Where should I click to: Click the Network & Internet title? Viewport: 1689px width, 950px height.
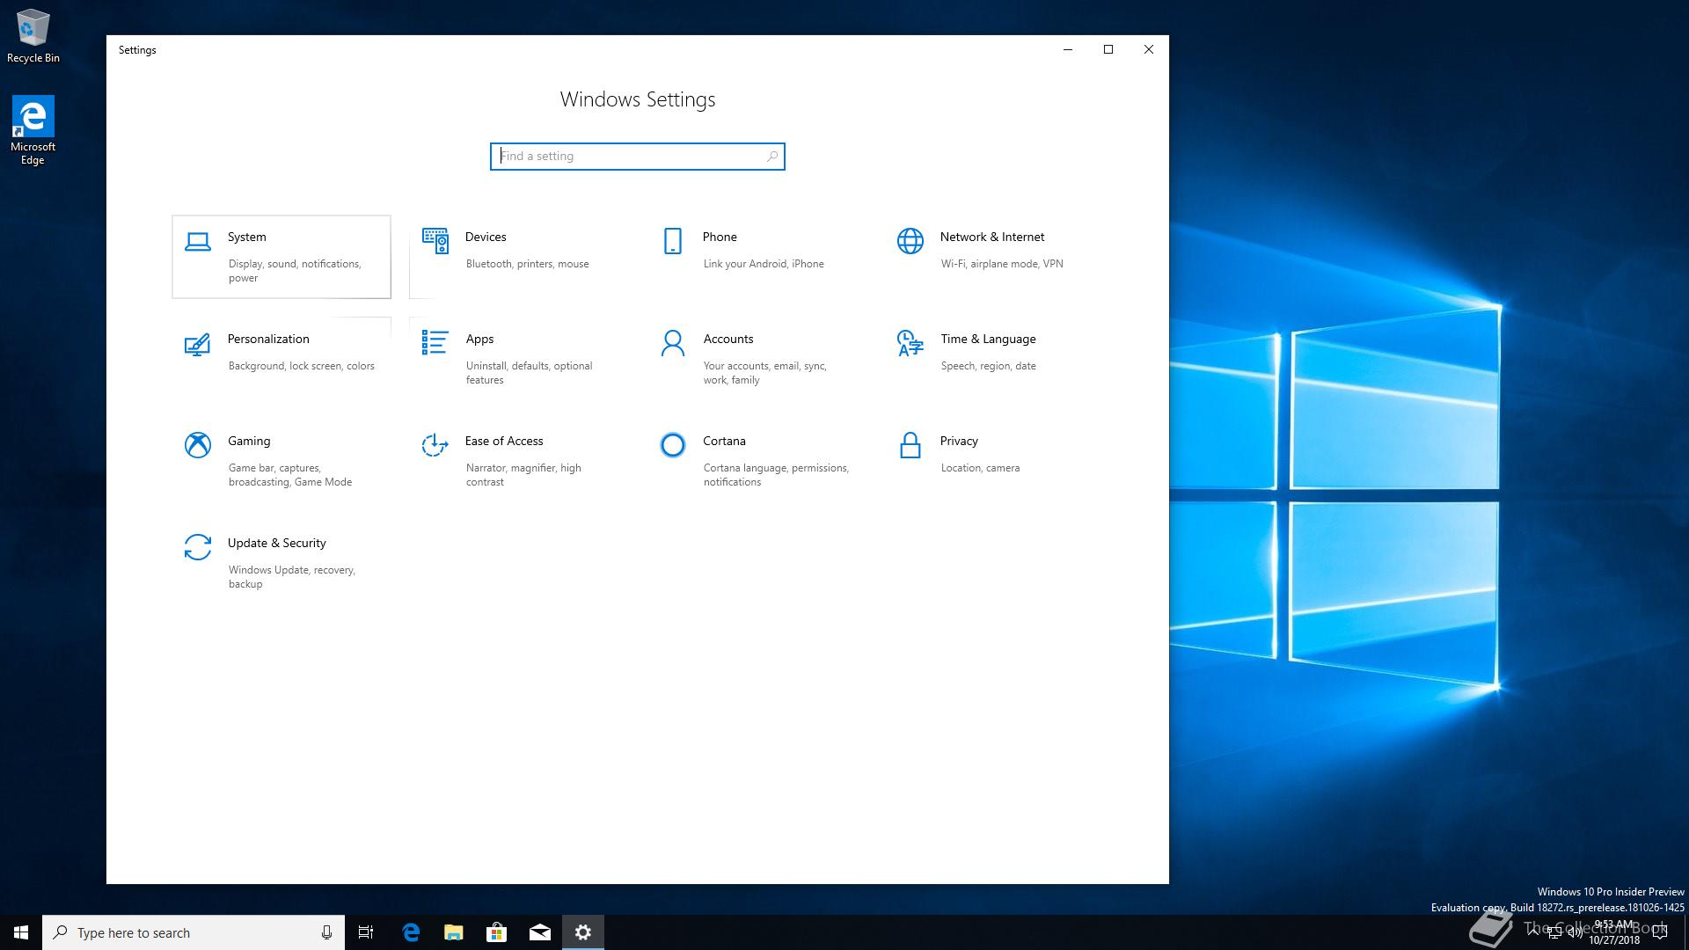click(992, 237)
